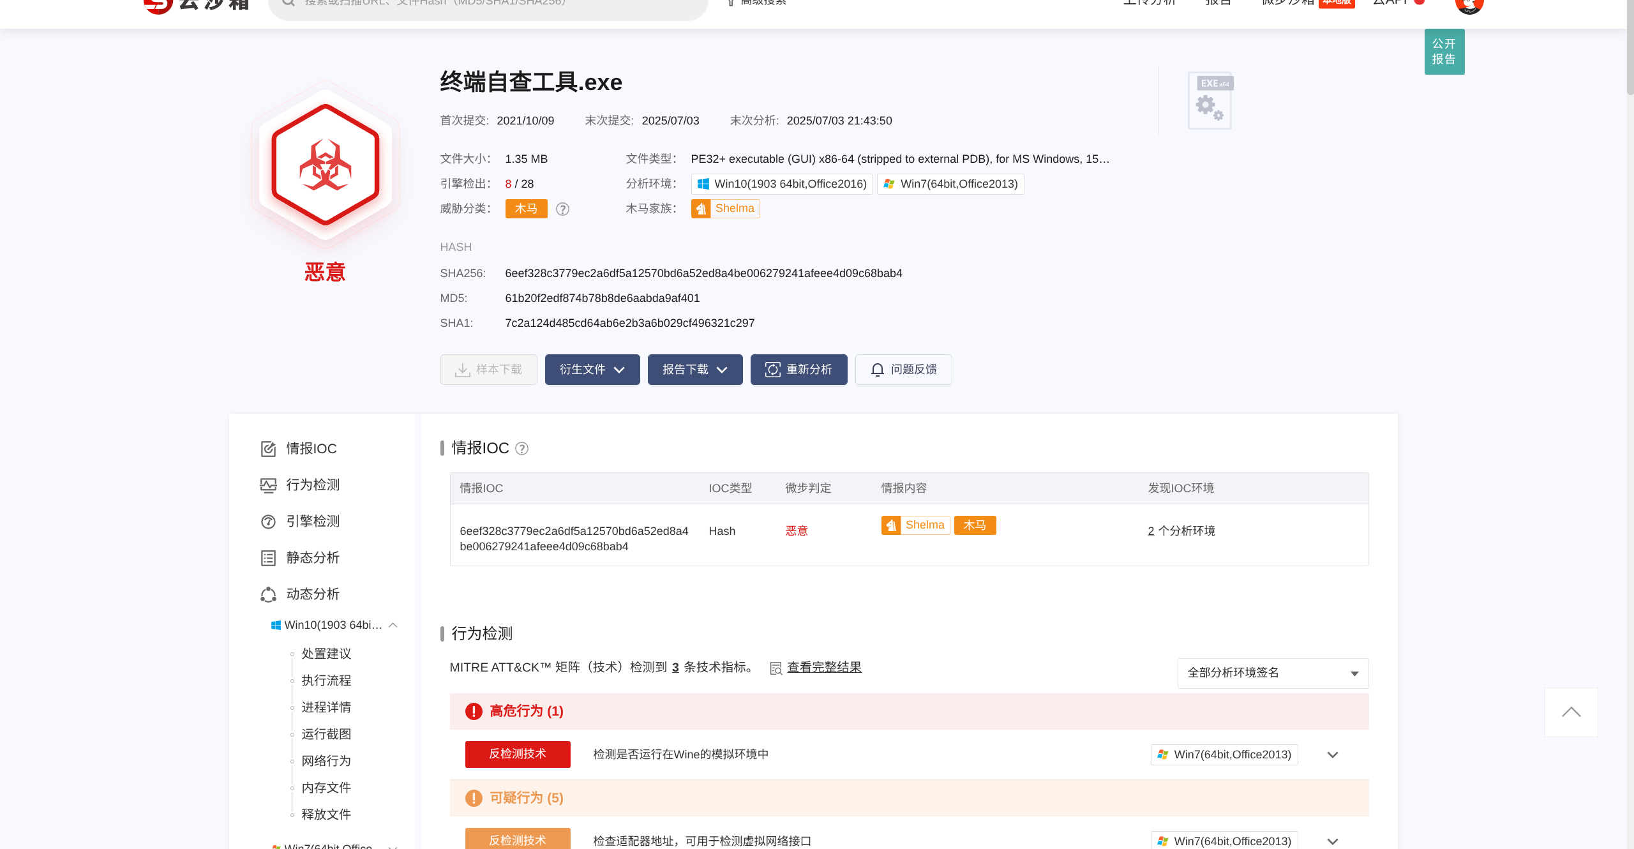Expand the Wine模拟环境 detection row chevron

(x=1332, y=755)
